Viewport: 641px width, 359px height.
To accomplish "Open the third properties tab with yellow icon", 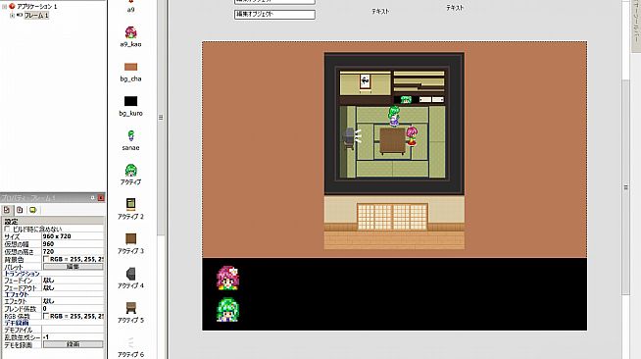I will tap(32, 210).
